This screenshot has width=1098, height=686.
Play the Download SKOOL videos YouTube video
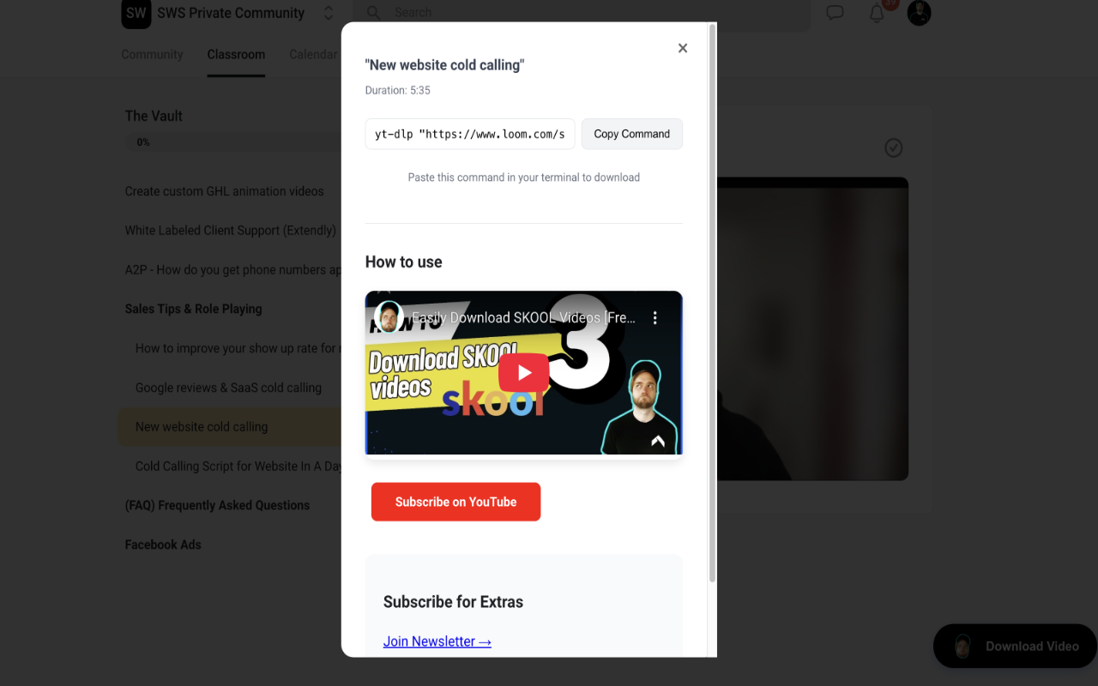pos(523,373)
